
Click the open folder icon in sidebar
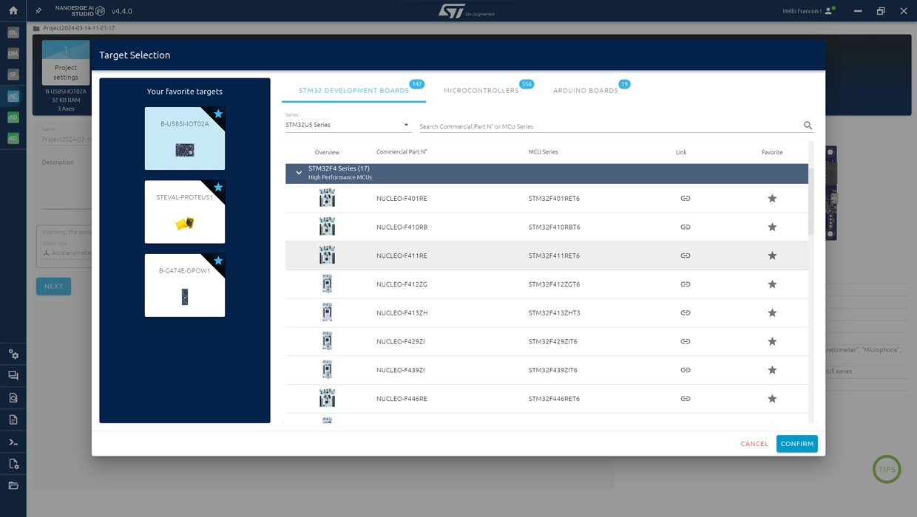coord(13,485)
